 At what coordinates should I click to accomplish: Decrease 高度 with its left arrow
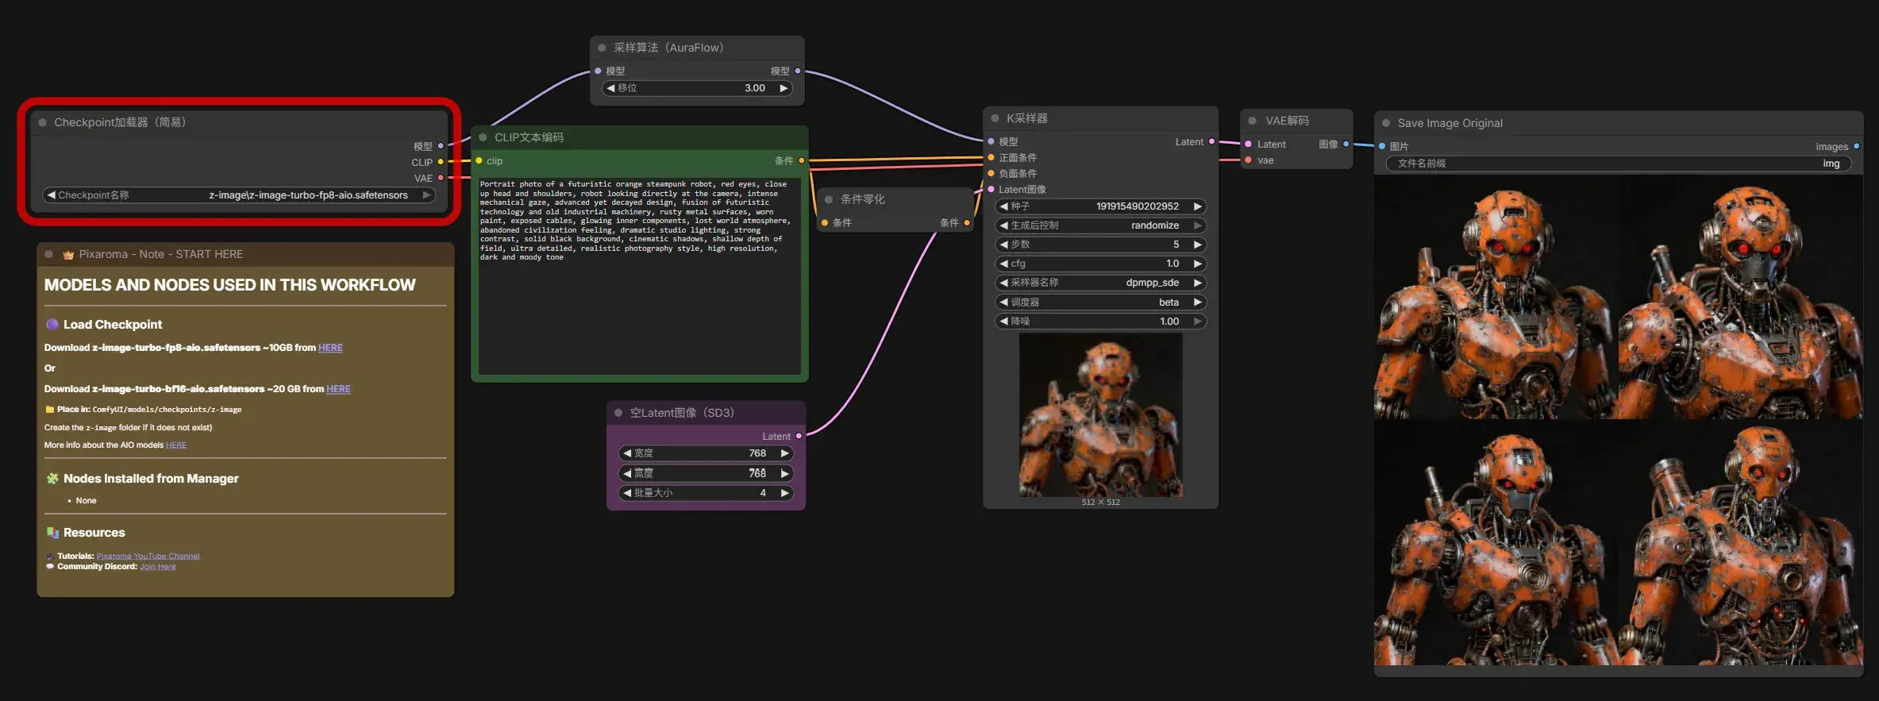point(627,473)
